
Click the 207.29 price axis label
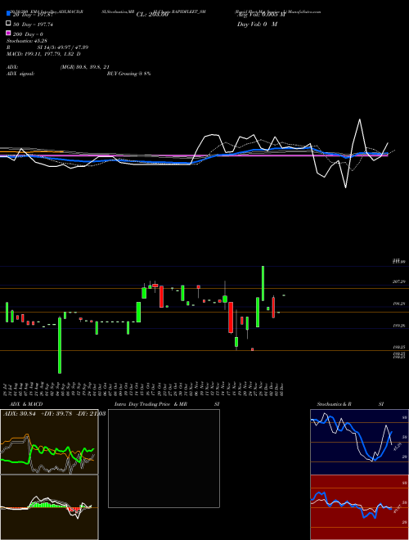pyautogui.click(x=398, y=282)
